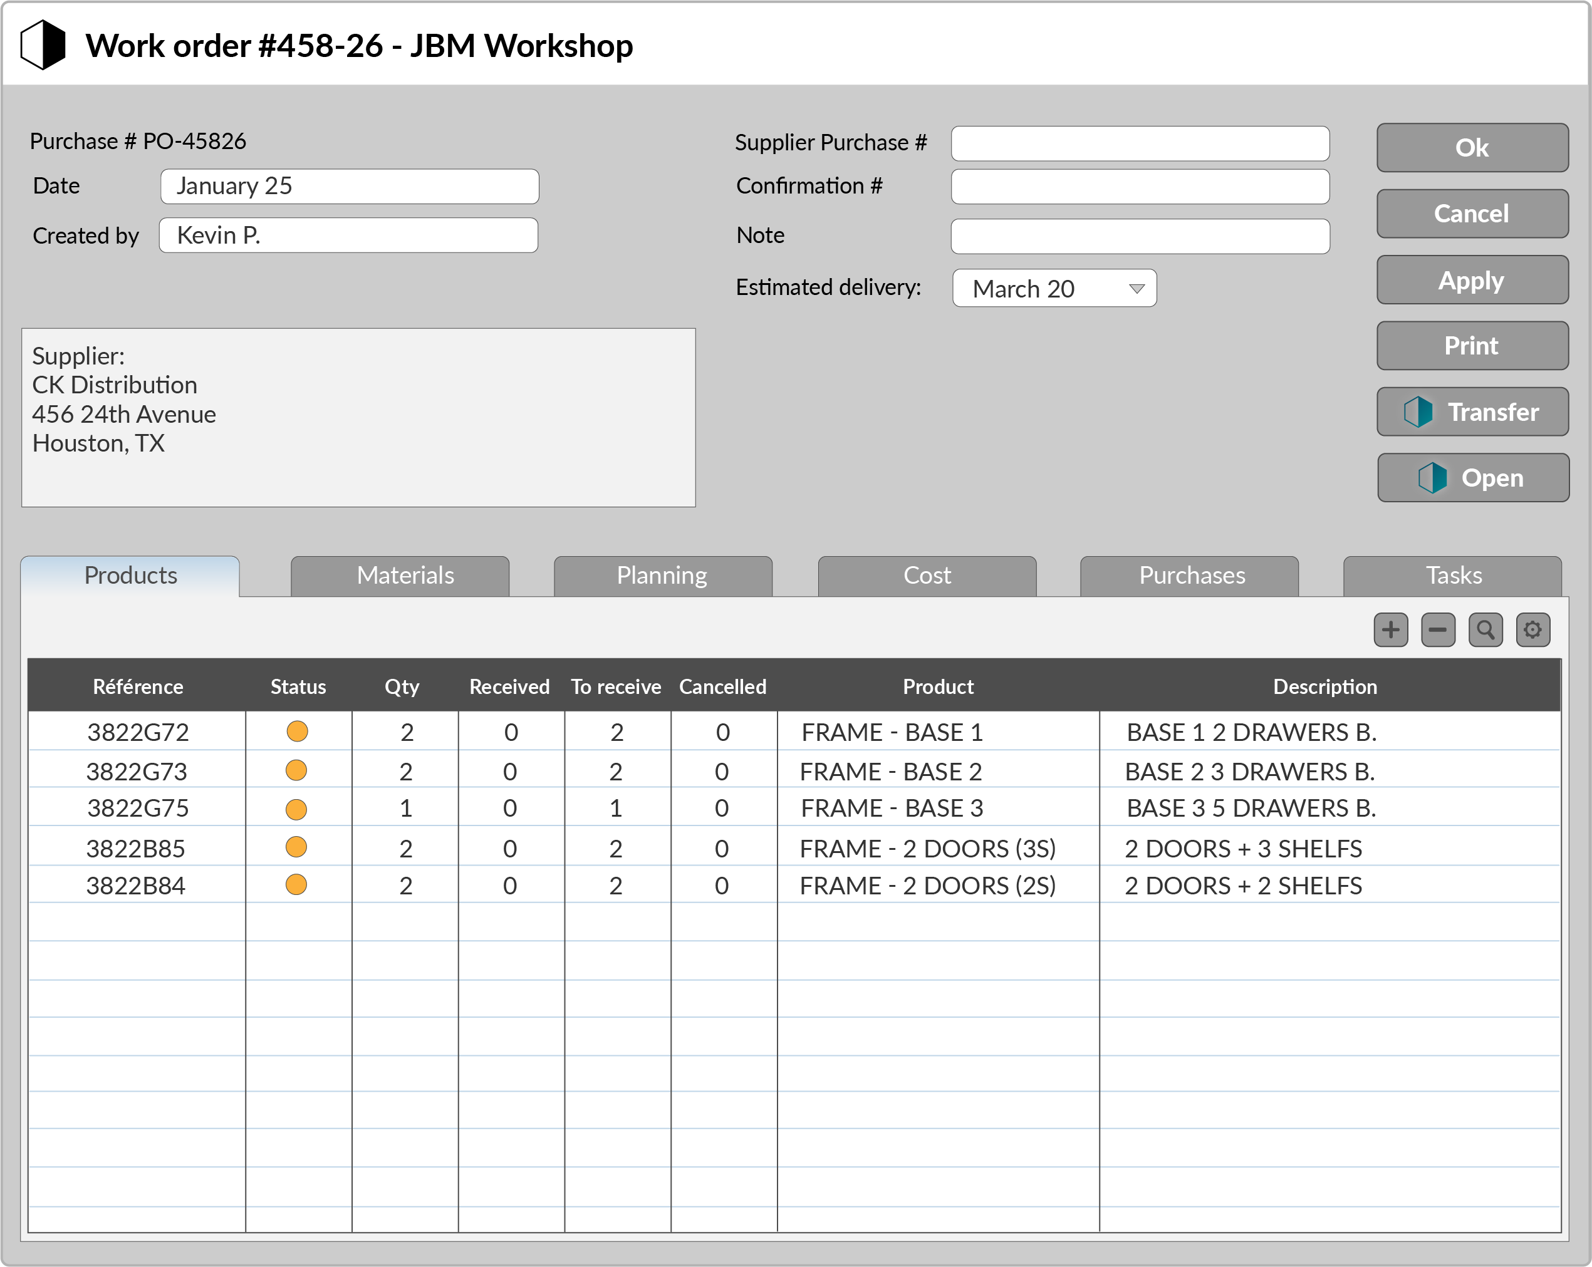The height and width of the screenshot is (1267, 1592).
Task: Click the add row plus icon
Action: pos(1390,630)
